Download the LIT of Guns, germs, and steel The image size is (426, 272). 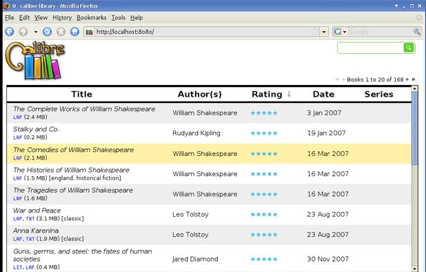[x=17, y=267]
